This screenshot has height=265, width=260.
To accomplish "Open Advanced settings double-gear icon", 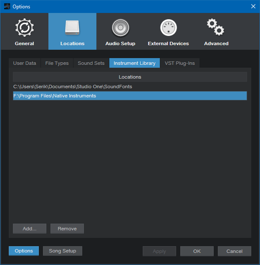I will point(216,27).
